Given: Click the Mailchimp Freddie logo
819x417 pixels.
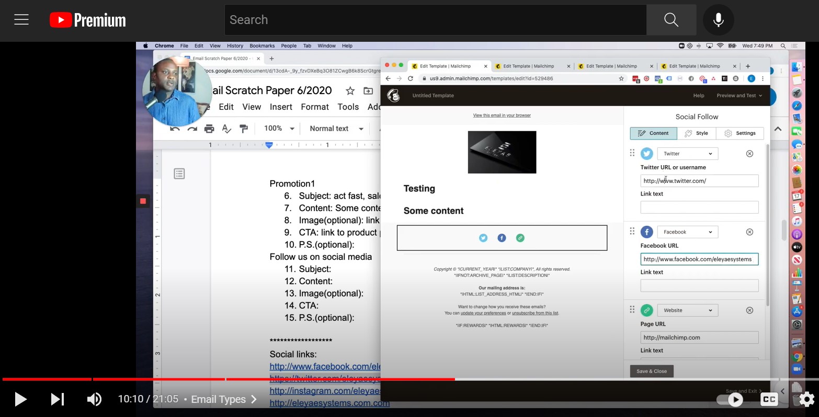Looking at the screenshot, I should (x=393, y=96).
